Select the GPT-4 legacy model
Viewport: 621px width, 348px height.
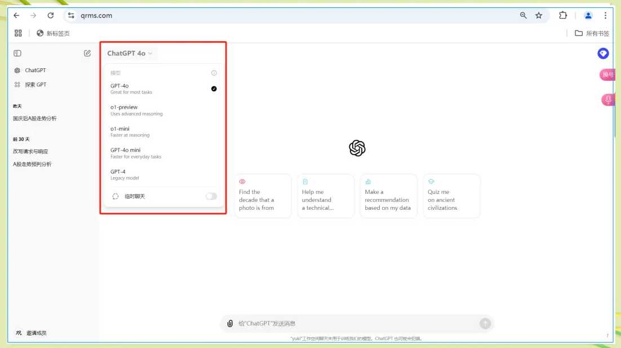(x=163, y=174)
